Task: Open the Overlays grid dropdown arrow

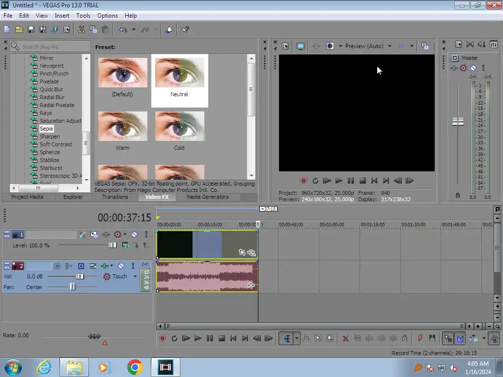Action: [x=412, y=46]
